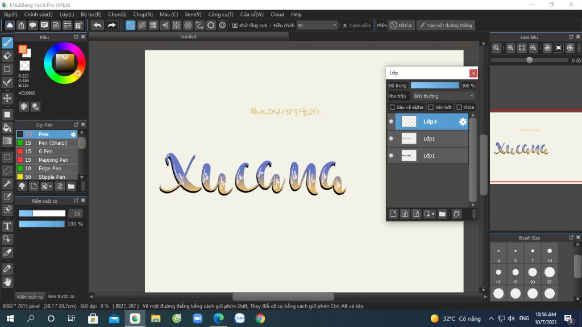Choose the Mapping Pen brush
Image resolution: width=582 pixels, height=327 pixels.
coord(47,160)
